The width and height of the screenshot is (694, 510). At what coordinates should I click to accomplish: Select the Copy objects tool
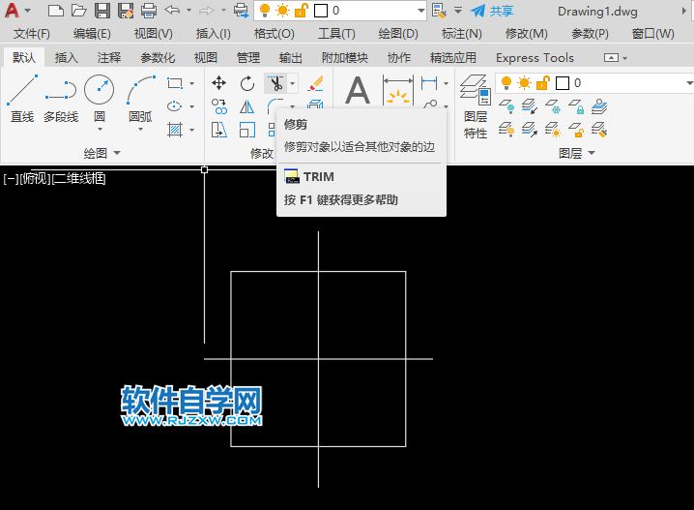pyautogui.click(x=218, y=106)
